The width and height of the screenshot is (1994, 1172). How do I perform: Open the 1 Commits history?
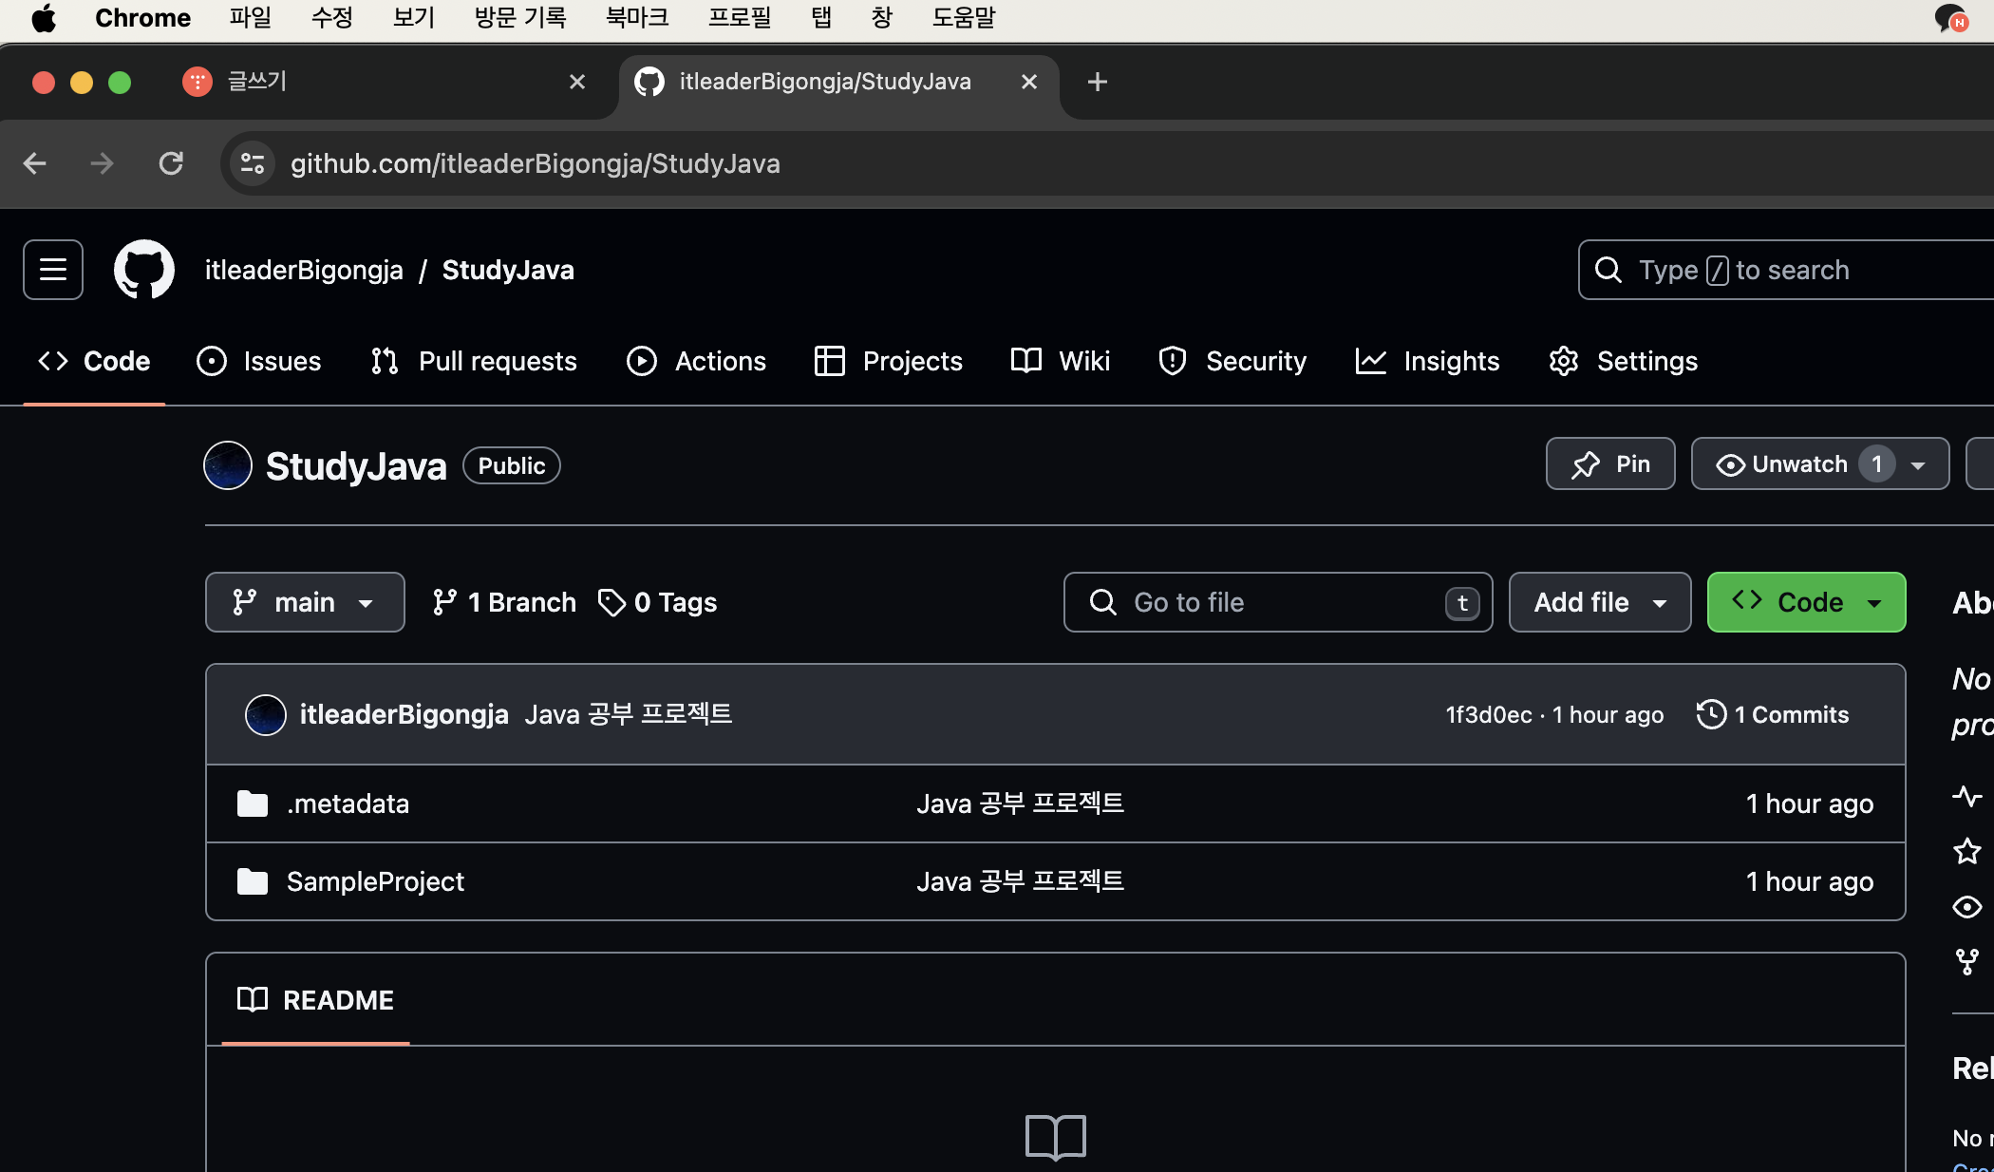[1773, 714]
